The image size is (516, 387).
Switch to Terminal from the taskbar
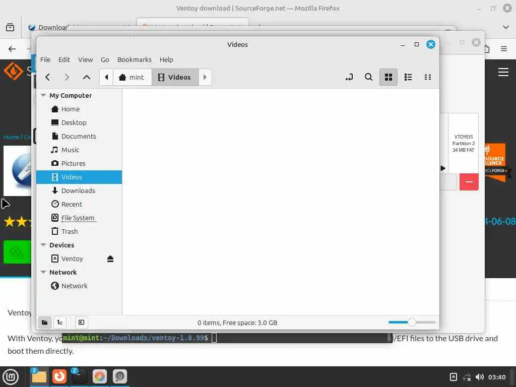[x=79, y=376]
